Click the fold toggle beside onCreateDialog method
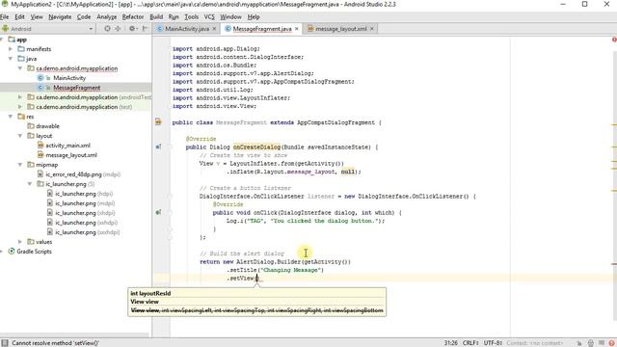Image resolution: width=617 pixels, height=347 pixels. tap(171, 147)
